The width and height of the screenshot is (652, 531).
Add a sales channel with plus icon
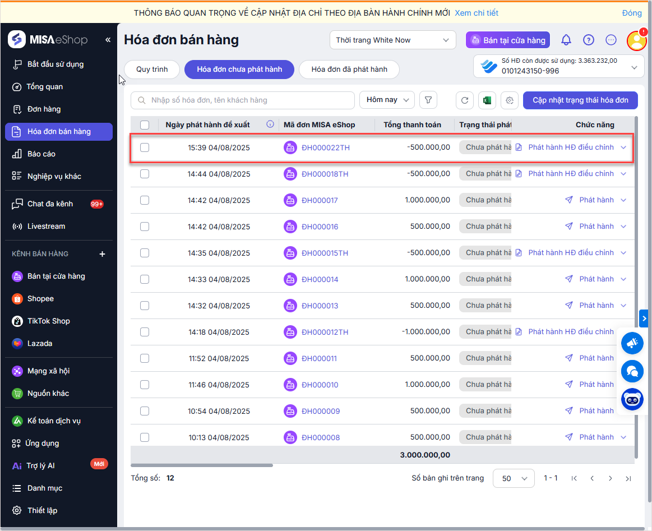point(102,254)
